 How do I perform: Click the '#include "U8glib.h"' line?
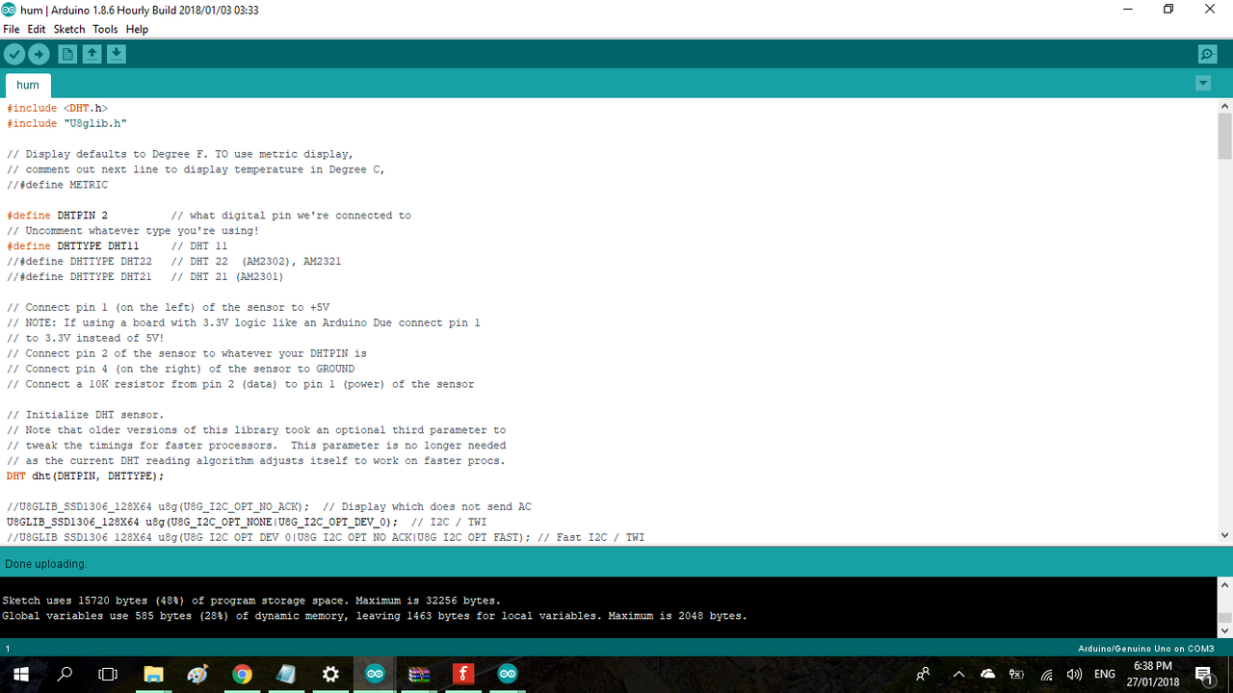tap(66, 123)
